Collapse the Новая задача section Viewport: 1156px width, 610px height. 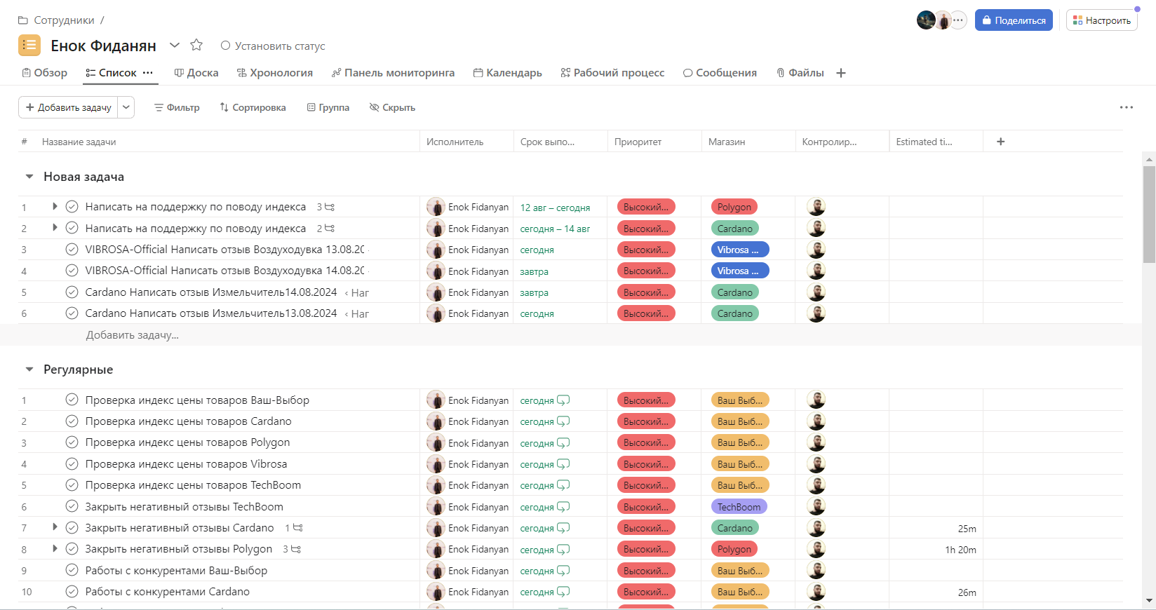29,177
